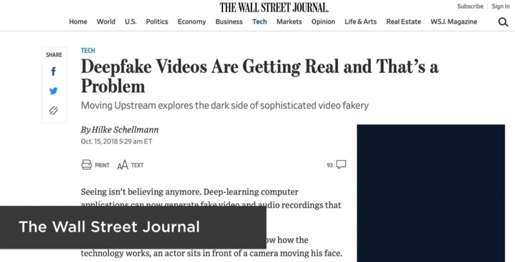
Task: Select the Opinion menu item
Action: click(323, 22)
